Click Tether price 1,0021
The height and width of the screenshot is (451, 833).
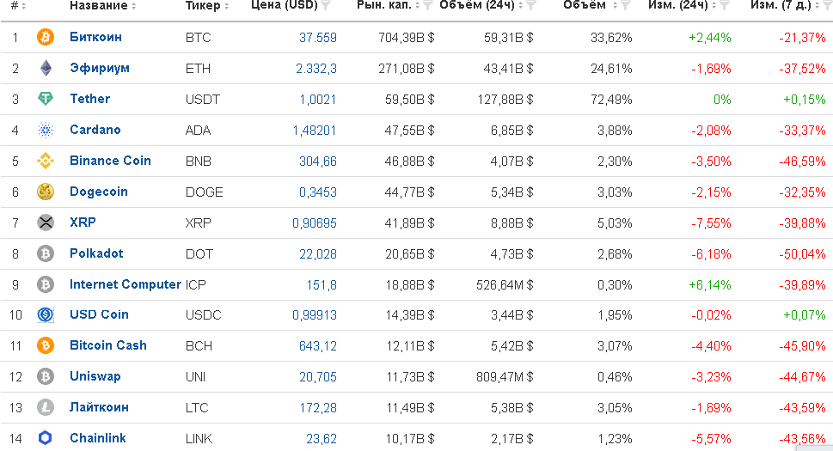(318, 100)
